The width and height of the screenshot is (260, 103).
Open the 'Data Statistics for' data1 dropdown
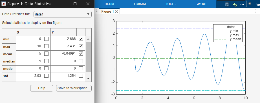tap(63, 14)
